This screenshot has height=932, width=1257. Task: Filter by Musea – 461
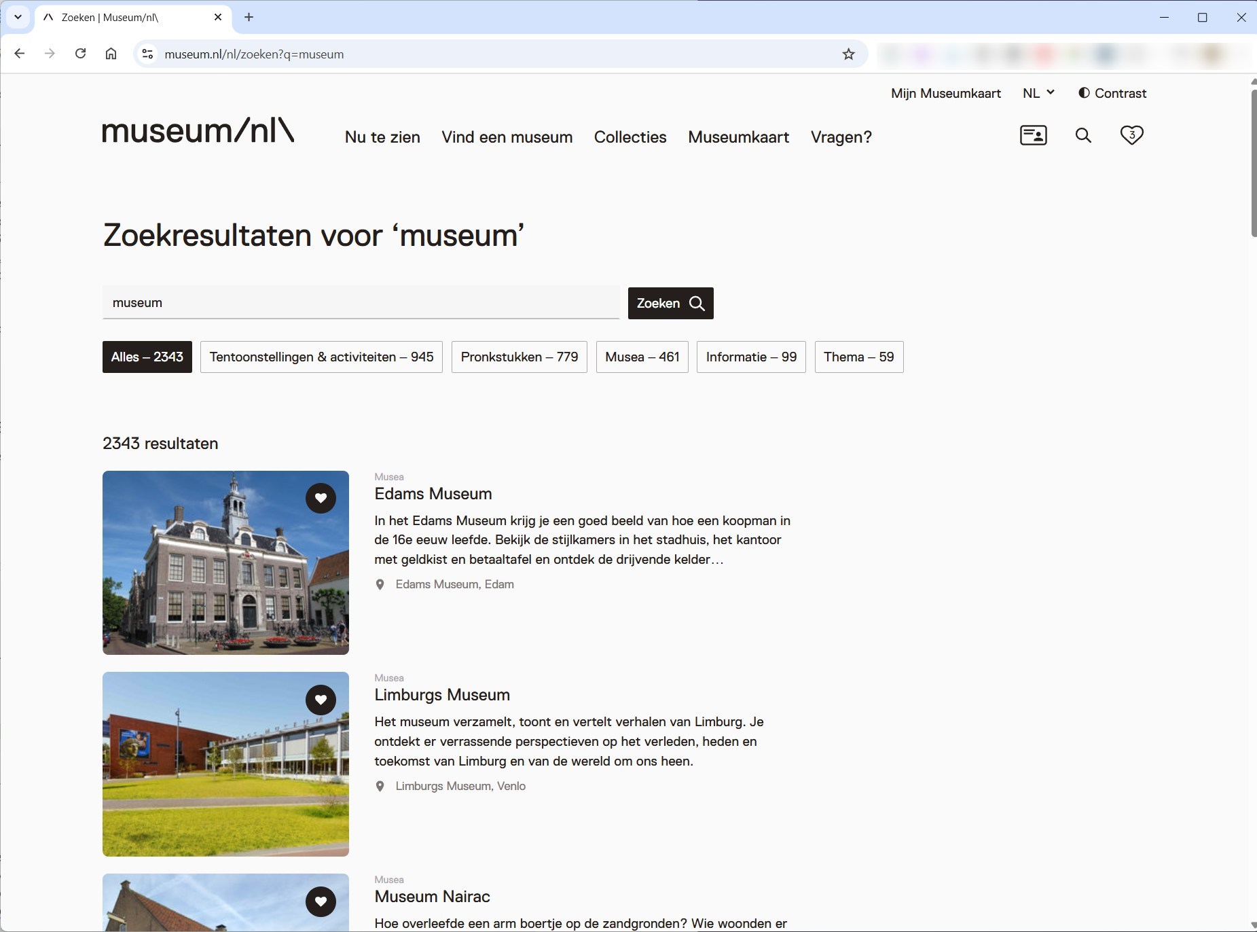(x=642, y=357)
